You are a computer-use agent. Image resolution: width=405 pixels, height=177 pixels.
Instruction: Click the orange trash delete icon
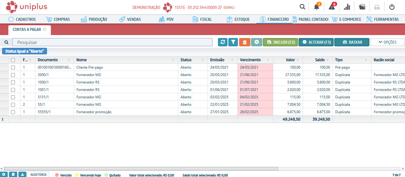pos(244,42)
